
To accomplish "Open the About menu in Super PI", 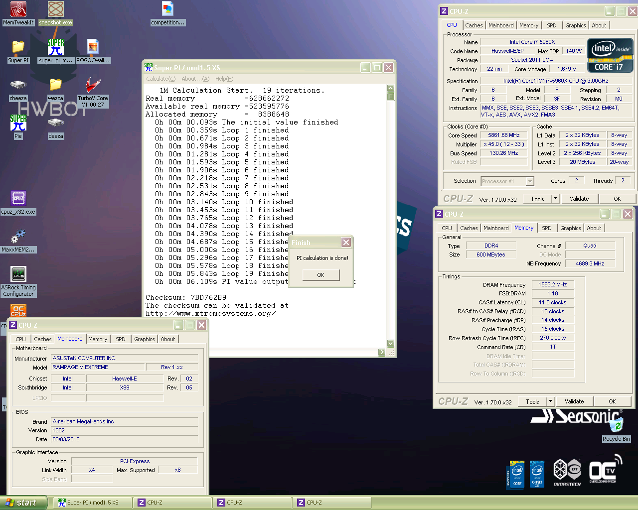I will 195,79.
